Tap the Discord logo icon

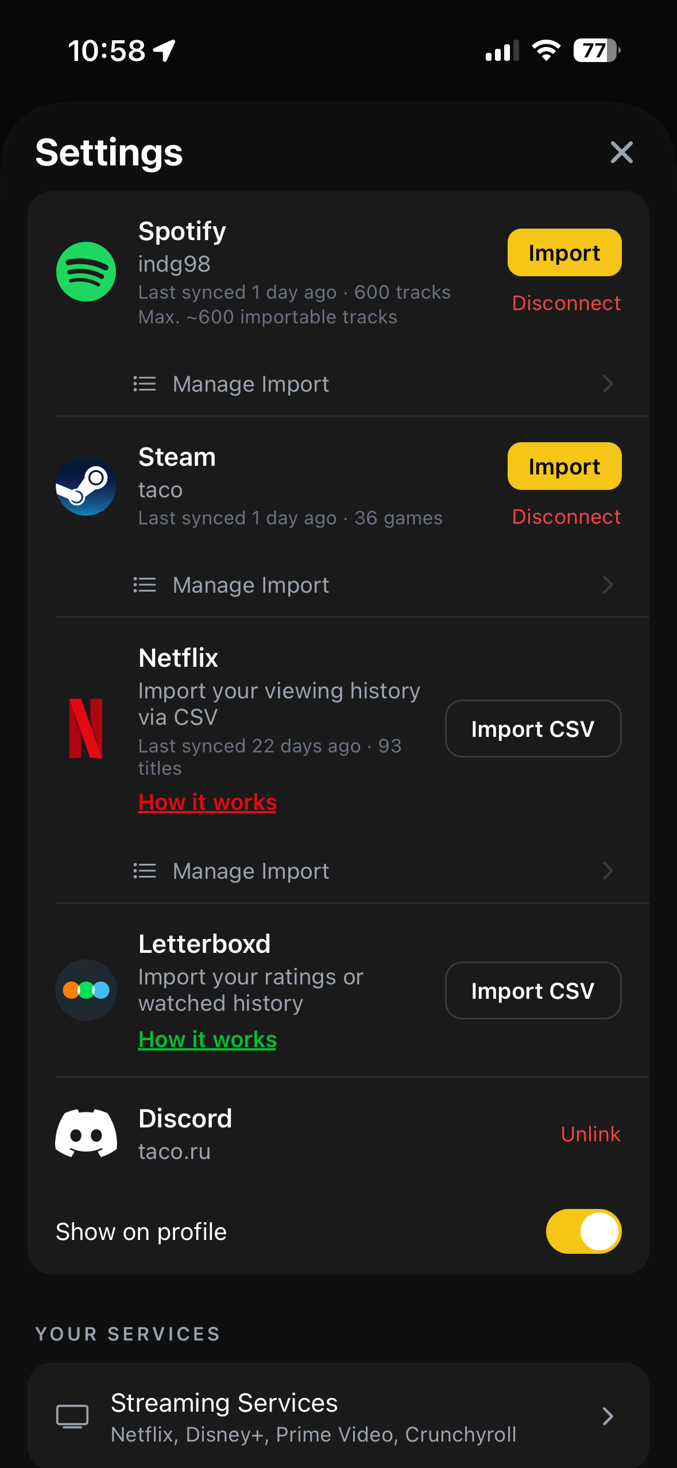tap(86, 1133)
